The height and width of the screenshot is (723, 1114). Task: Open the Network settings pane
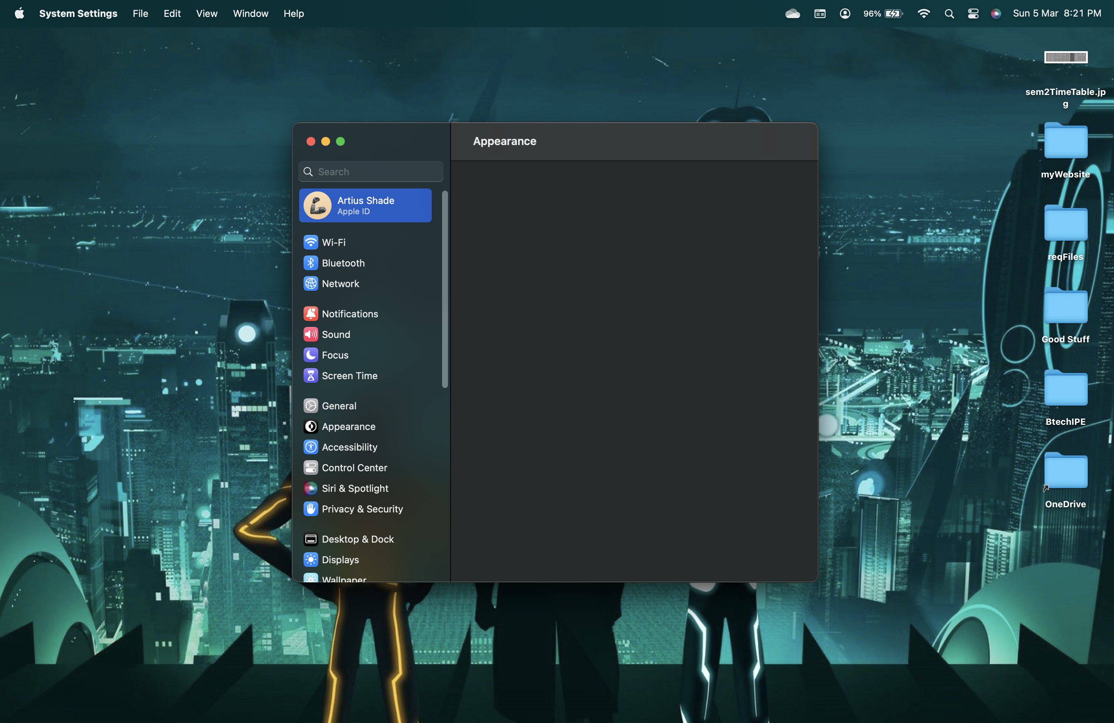[x=340, y=283]
